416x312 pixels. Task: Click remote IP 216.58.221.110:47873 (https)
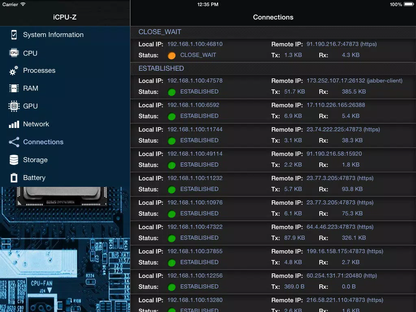[x=344, y=300]
